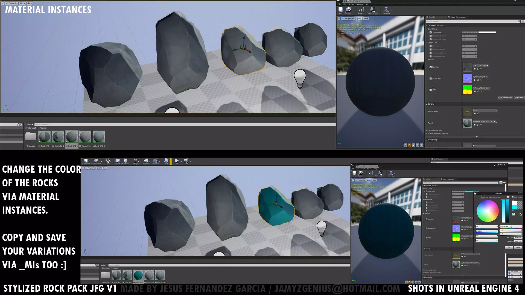Toggle ORM checkbox in lower material editor
Image resolution: width=525 pixels, height=295 pixels.
tap(427, 237)
